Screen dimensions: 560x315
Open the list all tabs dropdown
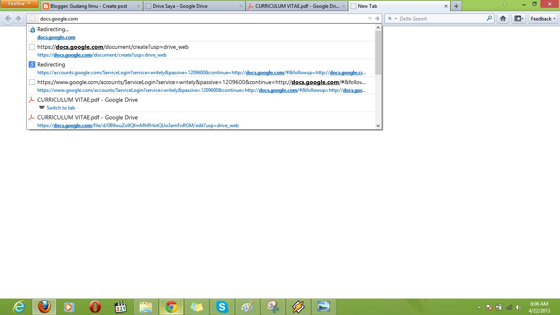tap(505, 5)
